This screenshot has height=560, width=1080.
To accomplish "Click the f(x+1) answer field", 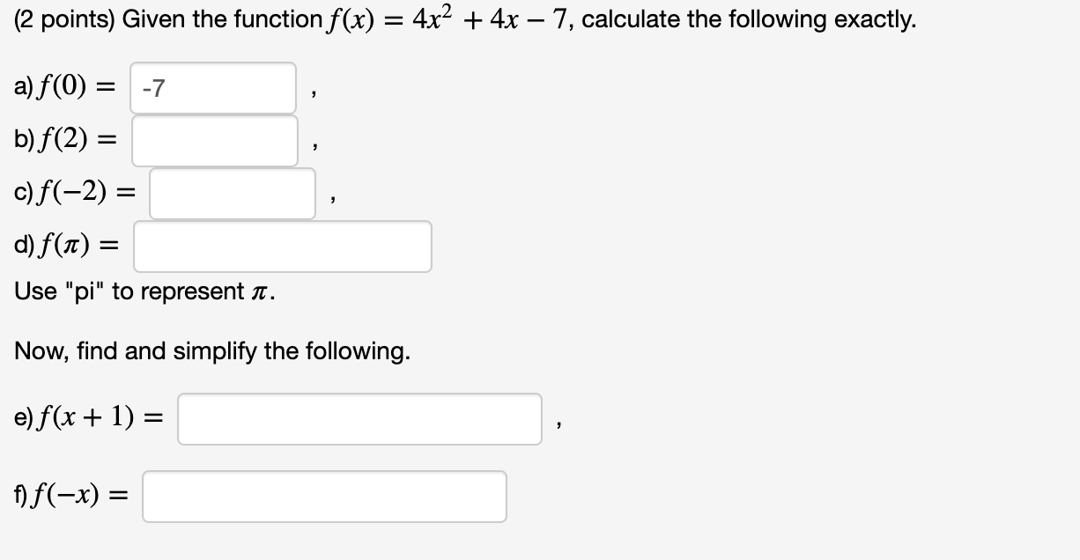I will pos(359,419).
